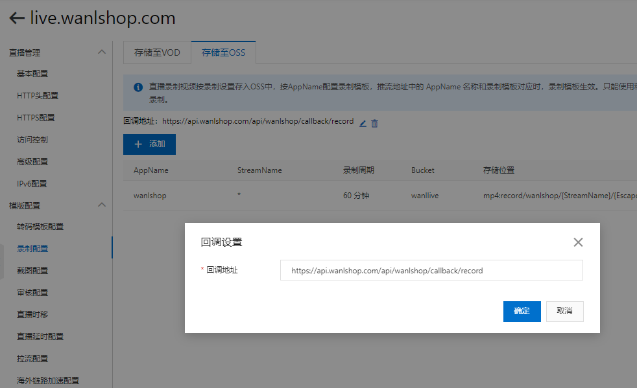
Task: Cancel the dialog with 取消
Action: [x=565, y=312]
